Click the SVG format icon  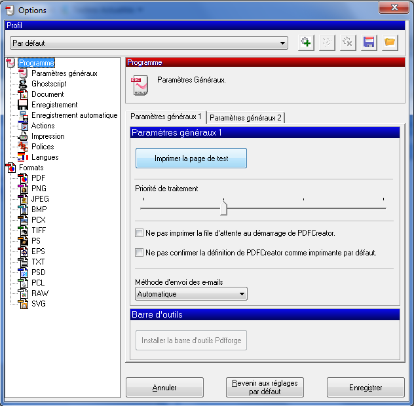coord(23,304)
